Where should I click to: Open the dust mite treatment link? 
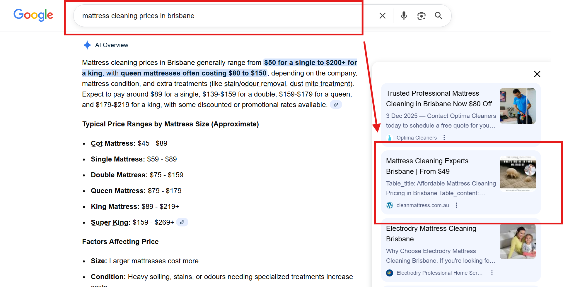click(319, 84)
